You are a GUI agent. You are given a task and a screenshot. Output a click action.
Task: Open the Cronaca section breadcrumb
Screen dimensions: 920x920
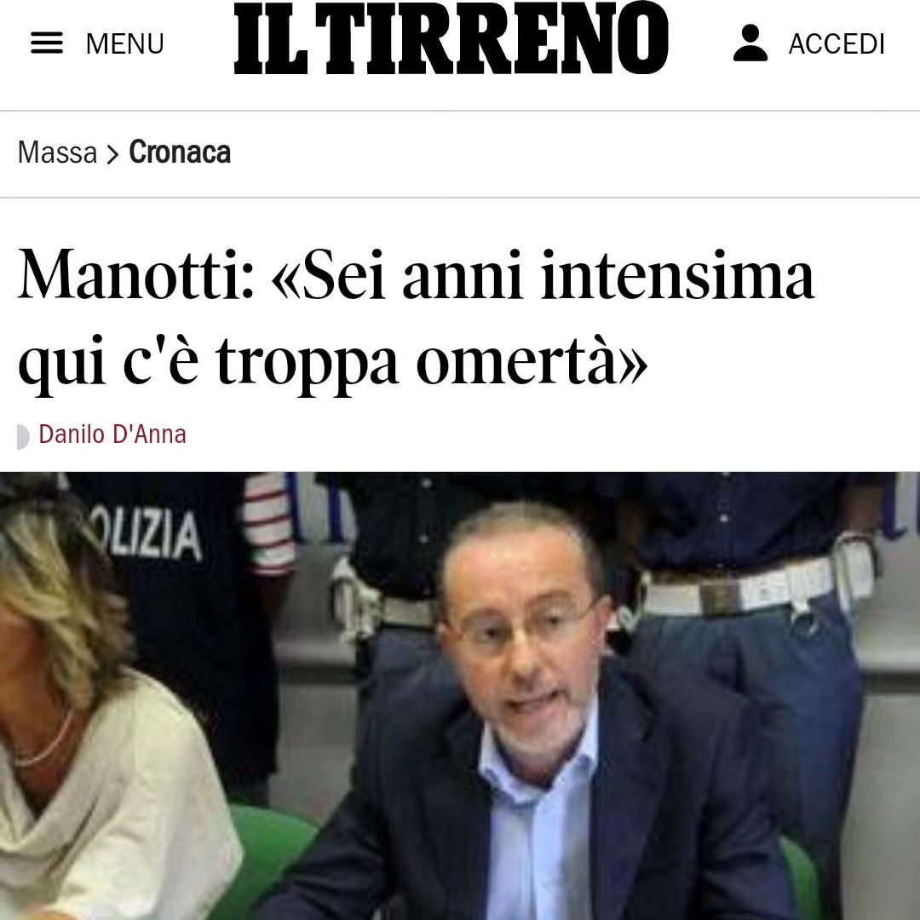tap(180, 152)
